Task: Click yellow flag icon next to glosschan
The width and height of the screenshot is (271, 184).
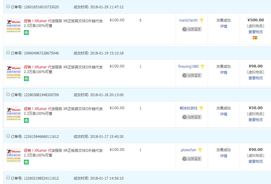Action: (200, 150)
